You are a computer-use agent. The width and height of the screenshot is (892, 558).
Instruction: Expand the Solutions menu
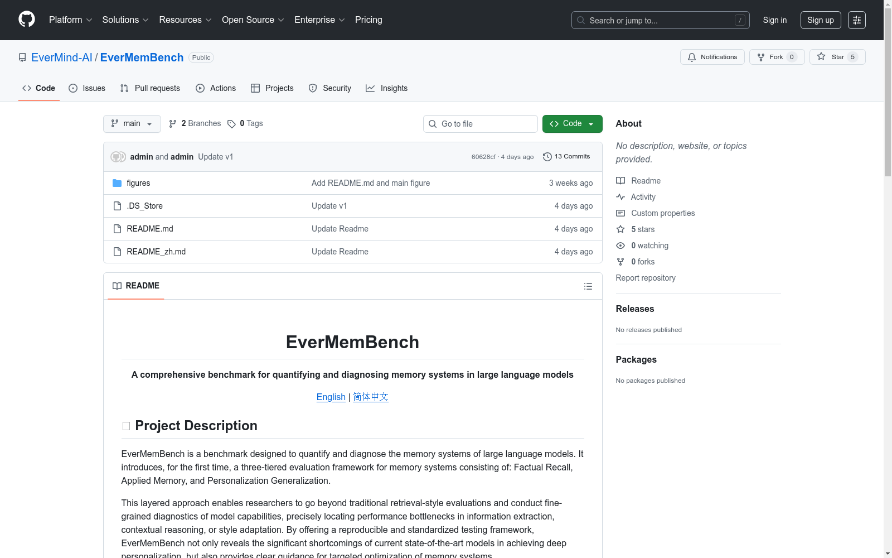(x=125, y=20)
